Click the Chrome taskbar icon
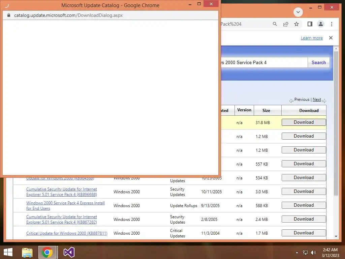 47,252
